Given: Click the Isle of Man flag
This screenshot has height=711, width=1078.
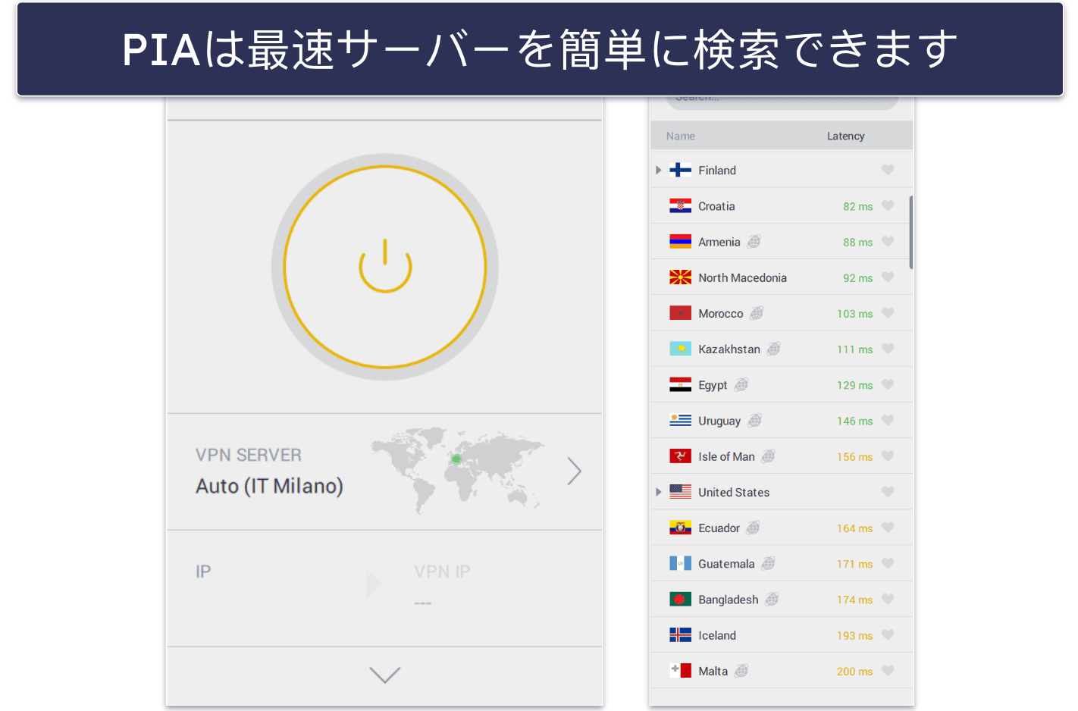Looking at the screenshot, I should 680,456.
